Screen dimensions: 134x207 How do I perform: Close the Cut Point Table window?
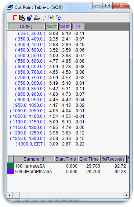[121, 6]
